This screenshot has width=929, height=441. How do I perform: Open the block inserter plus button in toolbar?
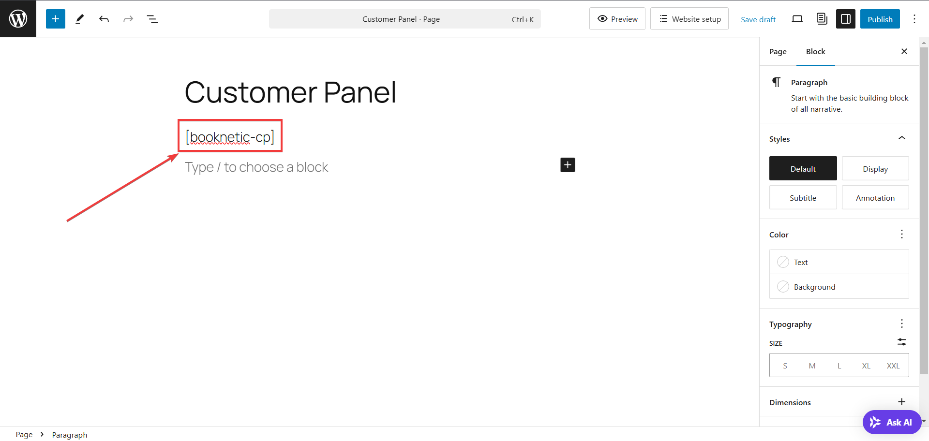(56, 19)
